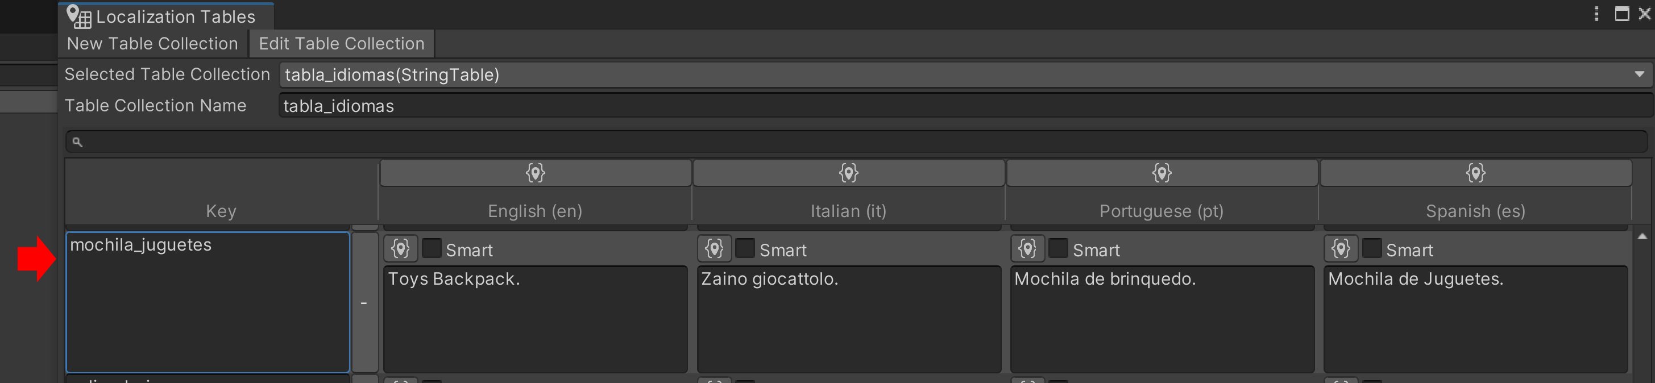
Task: Switch to the Edit Table Collection tab
Action: pyautogui.click(x=341, y=44)
